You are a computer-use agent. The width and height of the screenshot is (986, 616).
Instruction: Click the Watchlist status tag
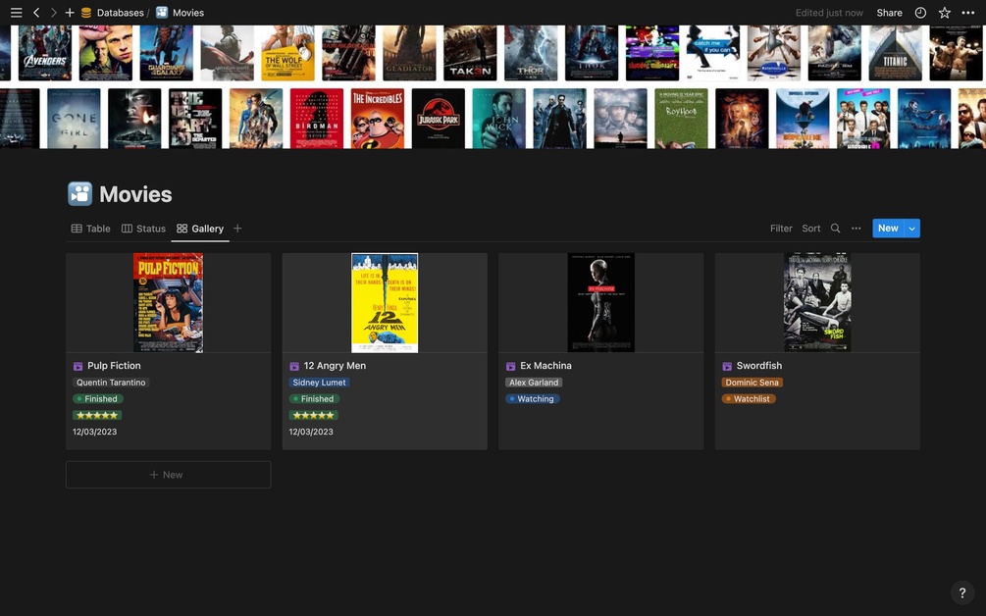pos(749,398)
